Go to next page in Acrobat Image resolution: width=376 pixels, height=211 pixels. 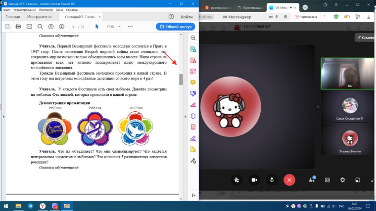point(62,27)
